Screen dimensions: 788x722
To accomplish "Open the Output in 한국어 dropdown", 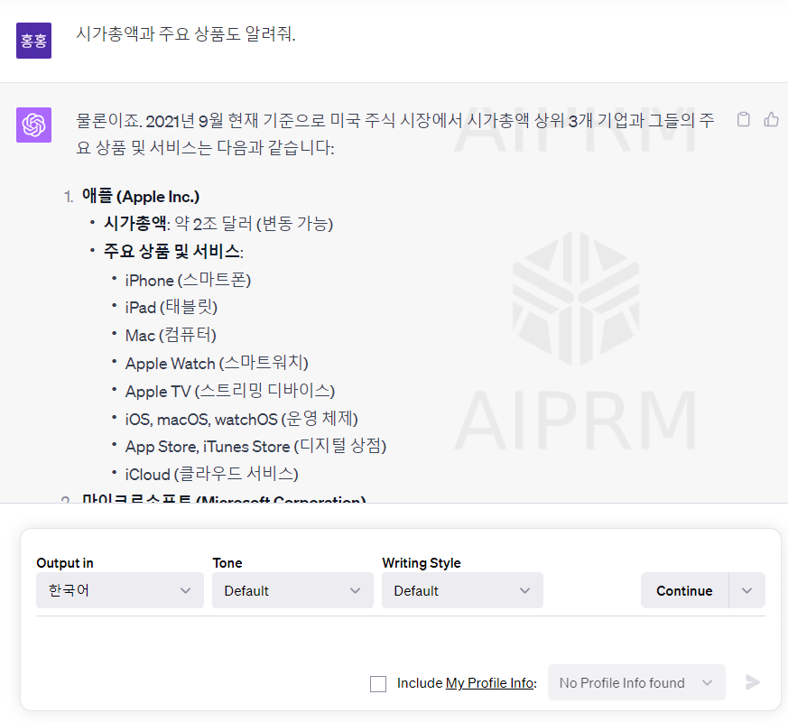I will pyautogui.click(x=120, y=590).
